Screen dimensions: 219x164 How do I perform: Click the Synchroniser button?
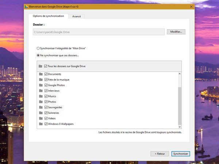[x=181, y=154]
